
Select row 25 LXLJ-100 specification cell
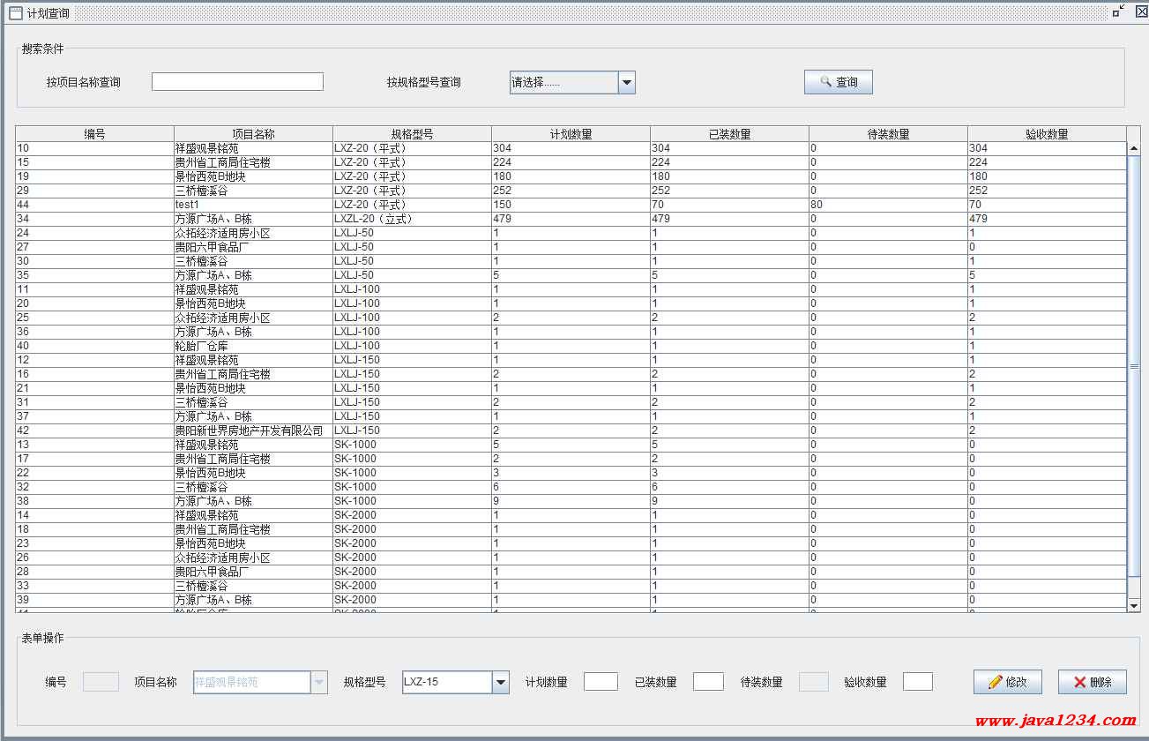point(413,318)
